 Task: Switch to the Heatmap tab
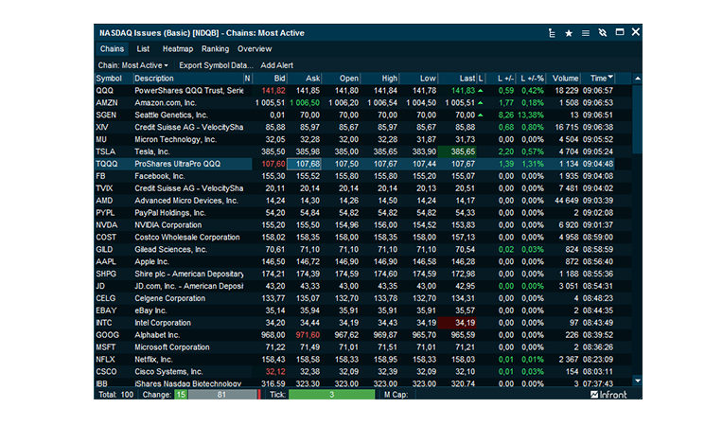click(x=178, y=49)
